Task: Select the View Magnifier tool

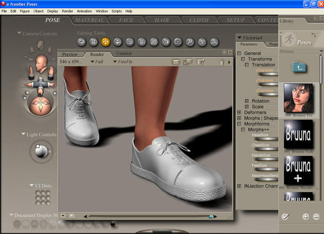Action: point(190,42)
